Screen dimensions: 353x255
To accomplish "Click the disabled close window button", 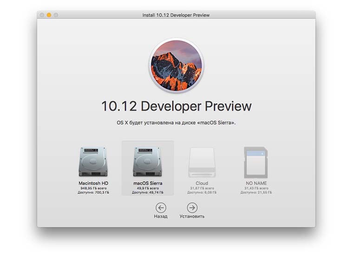I will point(42,15).
